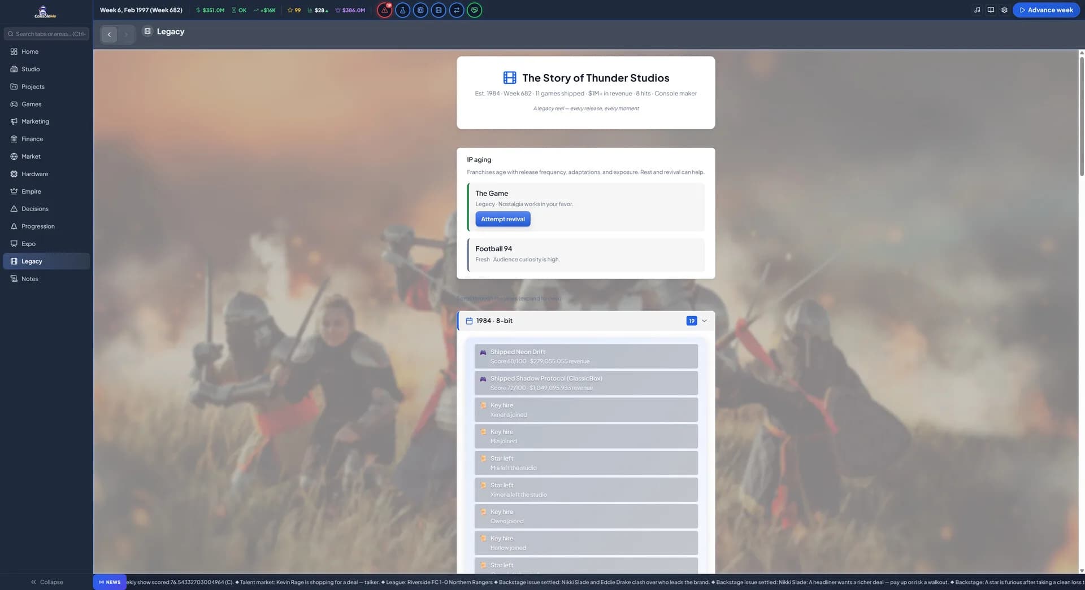The width and height of the screenshot is (1085, 590).
Task: Open the guide book icon
Action: 991,10
